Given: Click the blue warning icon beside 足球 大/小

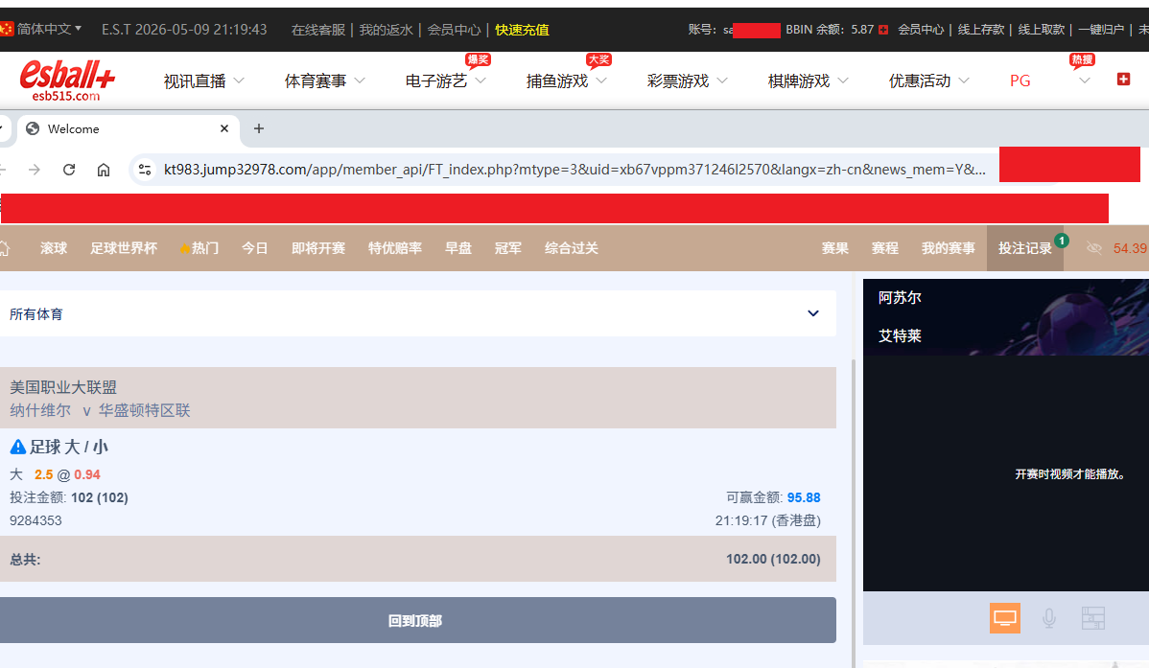Looking at the screenshot, I should click(x=17, y=447).
